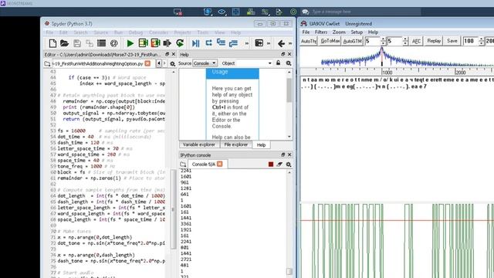Start debugging with the debug icon
The width and height of the screenshot is (494, 278).
point(195,43)
